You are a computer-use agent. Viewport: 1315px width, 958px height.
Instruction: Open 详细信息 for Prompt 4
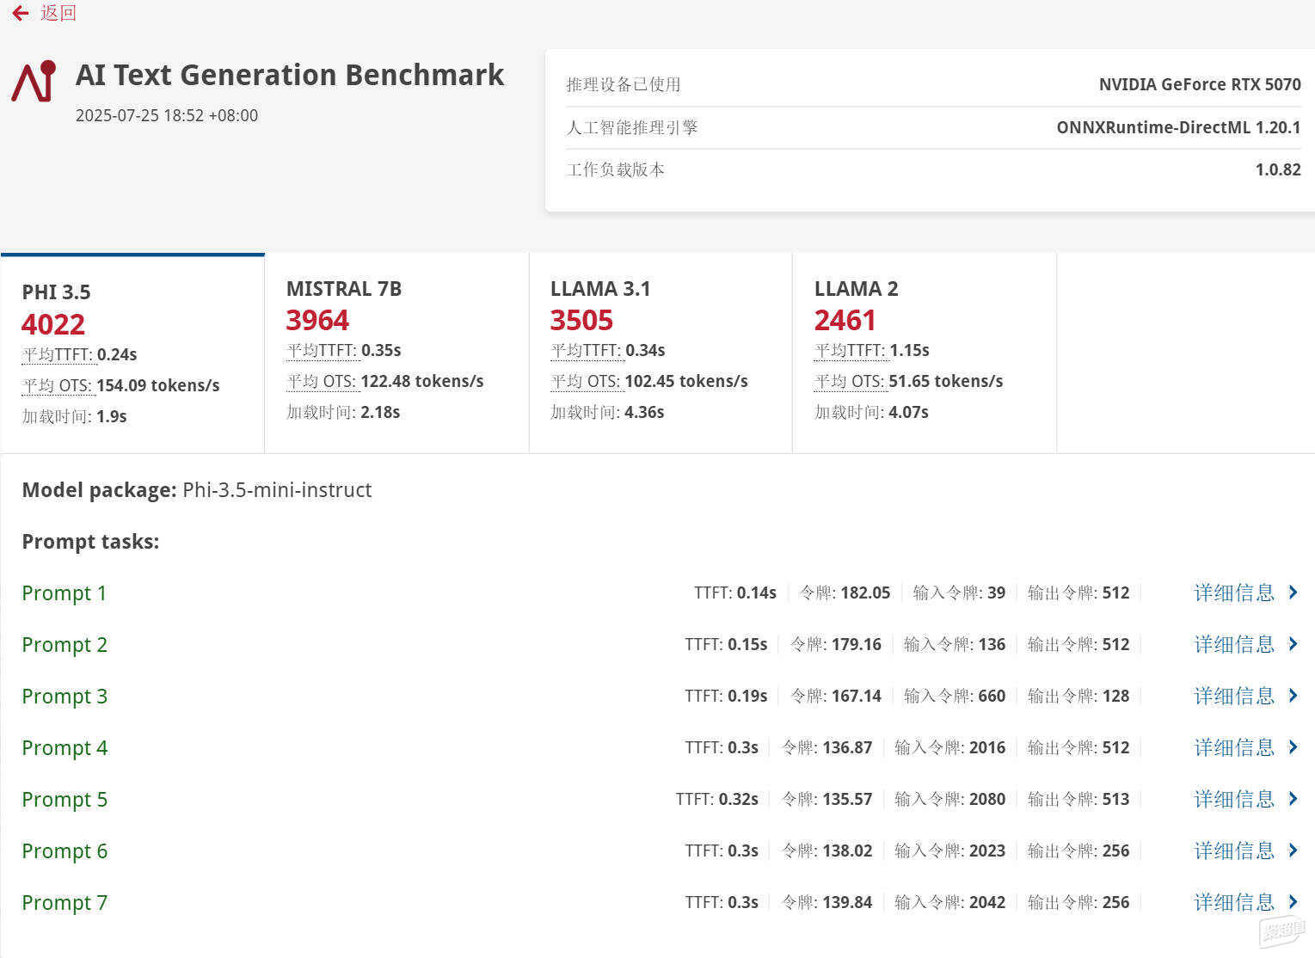point(1234,747)
